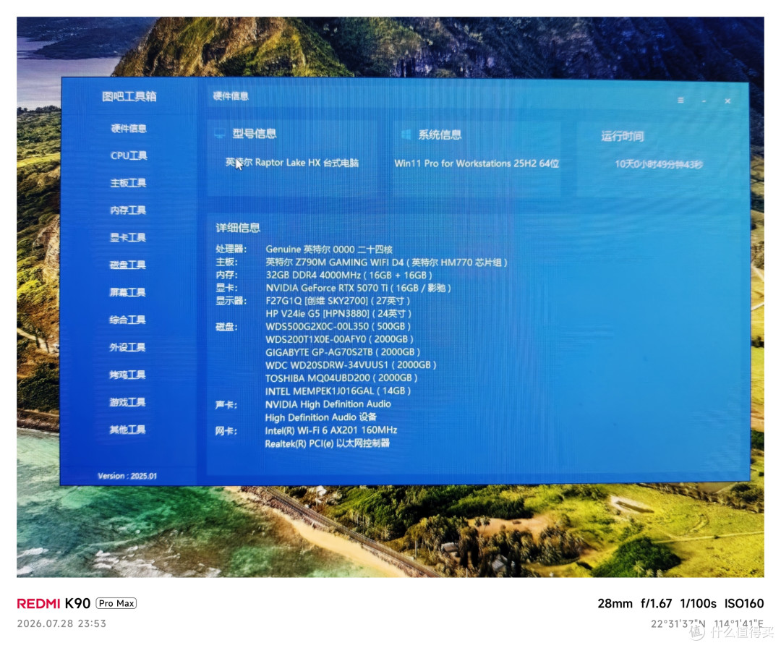The image size is (781, 648).
Task: Click the WDS500G2X0C-00L350 disk line
Action: pos(338,326)
